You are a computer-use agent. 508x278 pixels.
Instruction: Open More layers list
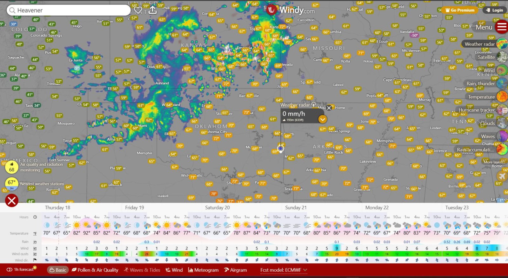494,162
